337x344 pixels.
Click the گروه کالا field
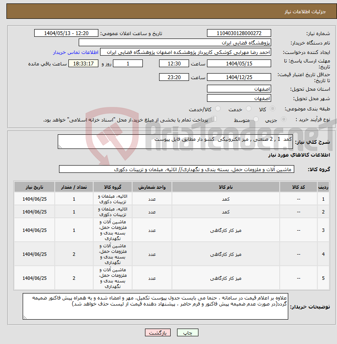coord(177,169)
